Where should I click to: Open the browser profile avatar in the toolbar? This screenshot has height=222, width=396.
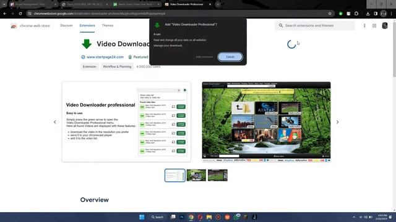(x=384, y=14)
